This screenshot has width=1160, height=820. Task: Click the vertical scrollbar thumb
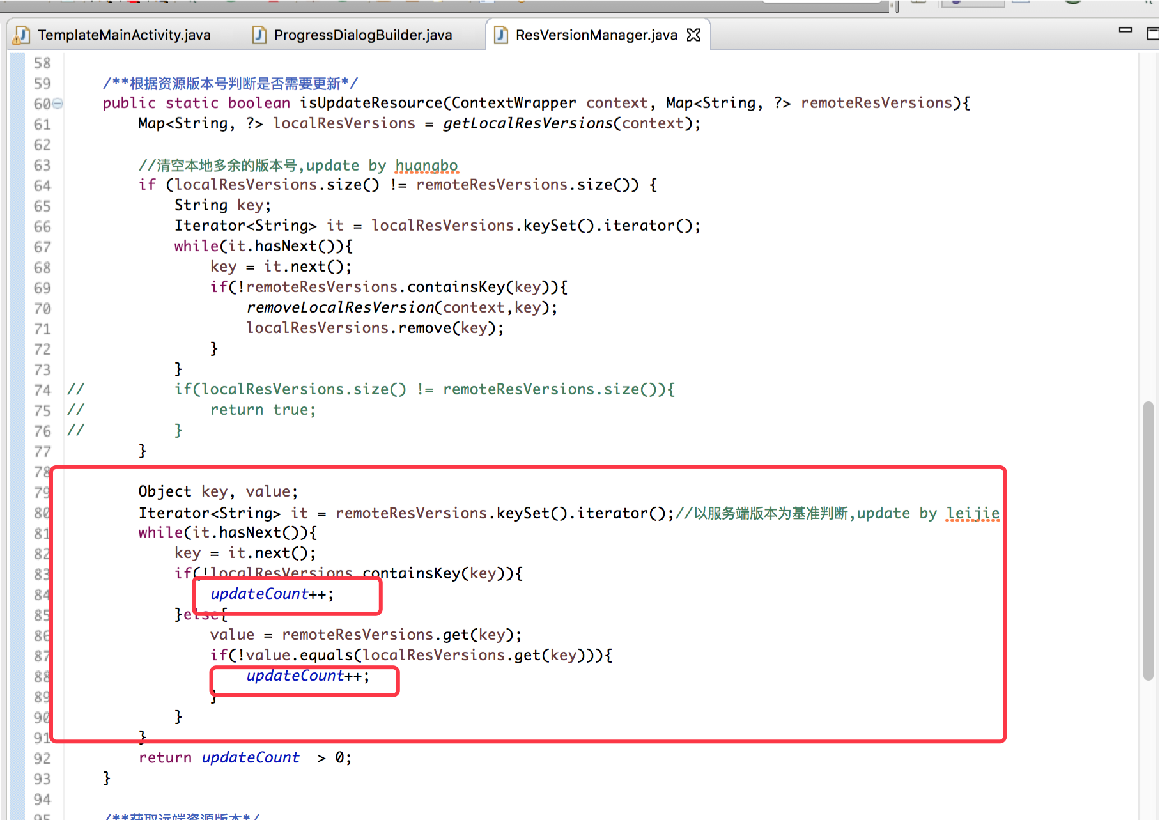[x=1148, y=540]
